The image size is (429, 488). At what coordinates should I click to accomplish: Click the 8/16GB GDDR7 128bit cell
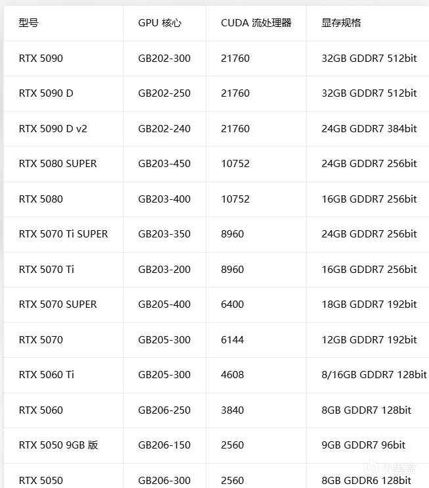pos(374,374)
